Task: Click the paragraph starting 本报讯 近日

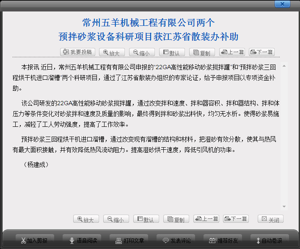Action: [x=144, y=78]
